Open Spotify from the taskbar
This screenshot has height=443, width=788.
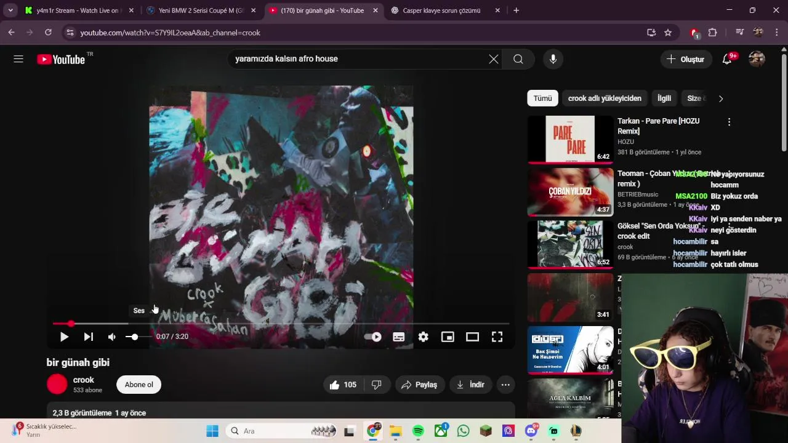(418, 431)
